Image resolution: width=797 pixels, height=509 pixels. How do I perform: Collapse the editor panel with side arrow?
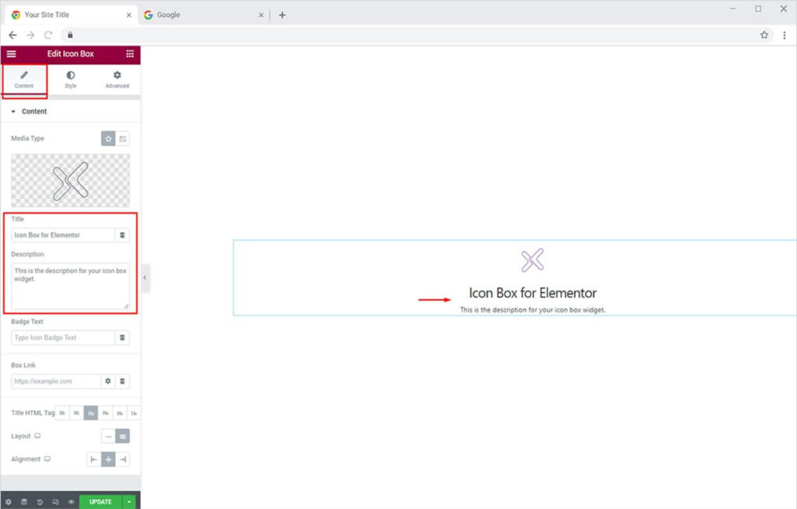(x=145, y=277)
